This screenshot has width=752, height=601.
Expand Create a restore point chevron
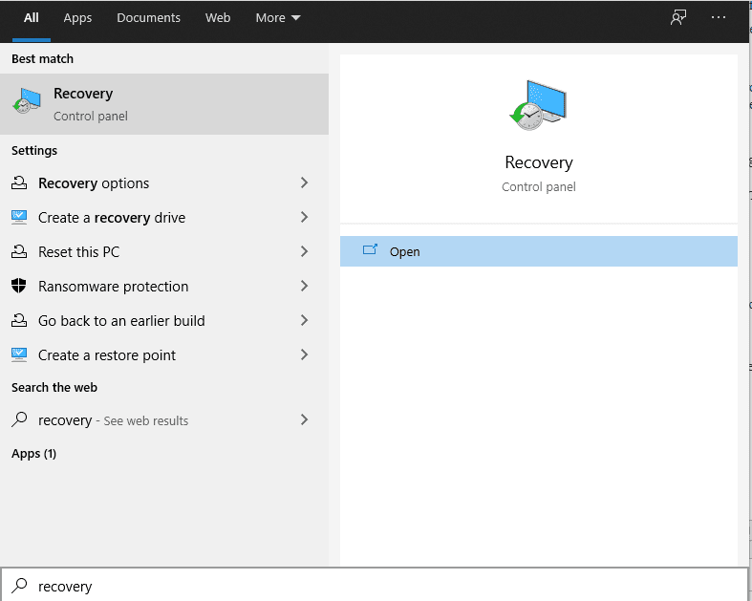(x=304, y=354)
